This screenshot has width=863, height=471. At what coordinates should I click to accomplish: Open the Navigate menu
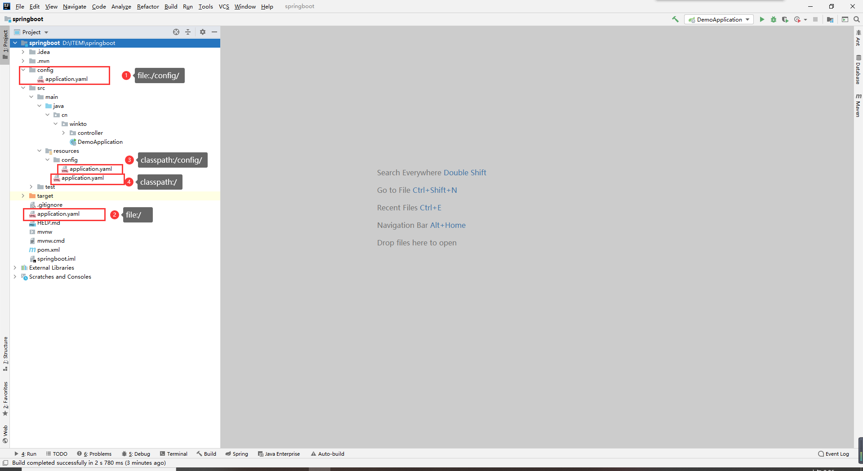point(74,6)
